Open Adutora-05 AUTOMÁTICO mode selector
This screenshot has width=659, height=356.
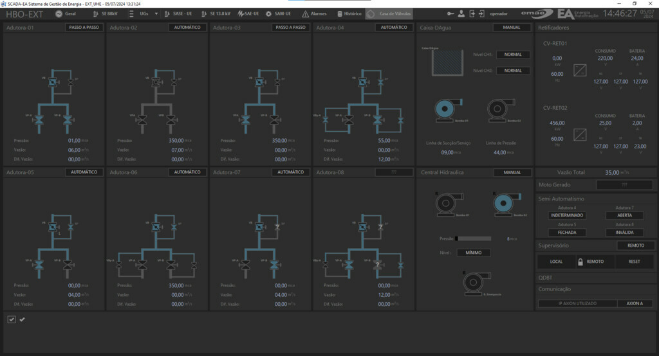tap(84, 172)
